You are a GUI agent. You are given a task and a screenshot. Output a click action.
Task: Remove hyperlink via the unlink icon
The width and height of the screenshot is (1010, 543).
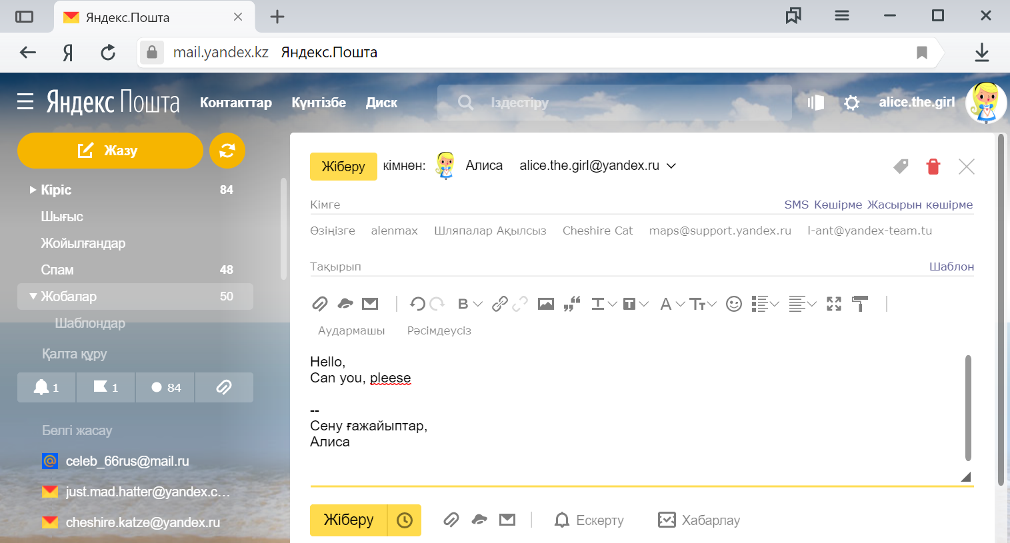pyautogui.click(x=520, y=304)
